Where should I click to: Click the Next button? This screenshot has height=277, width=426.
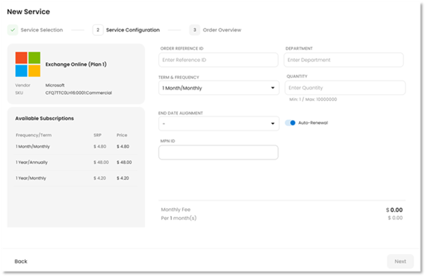point(400,261)
